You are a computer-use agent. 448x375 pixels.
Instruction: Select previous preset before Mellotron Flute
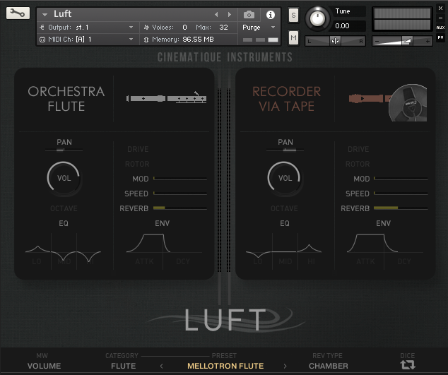pos(162,366)
